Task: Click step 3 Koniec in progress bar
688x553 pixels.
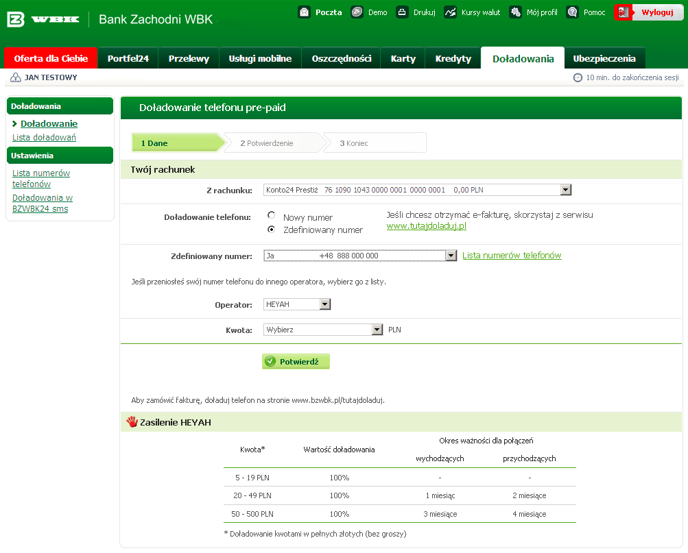Action: 375,143
